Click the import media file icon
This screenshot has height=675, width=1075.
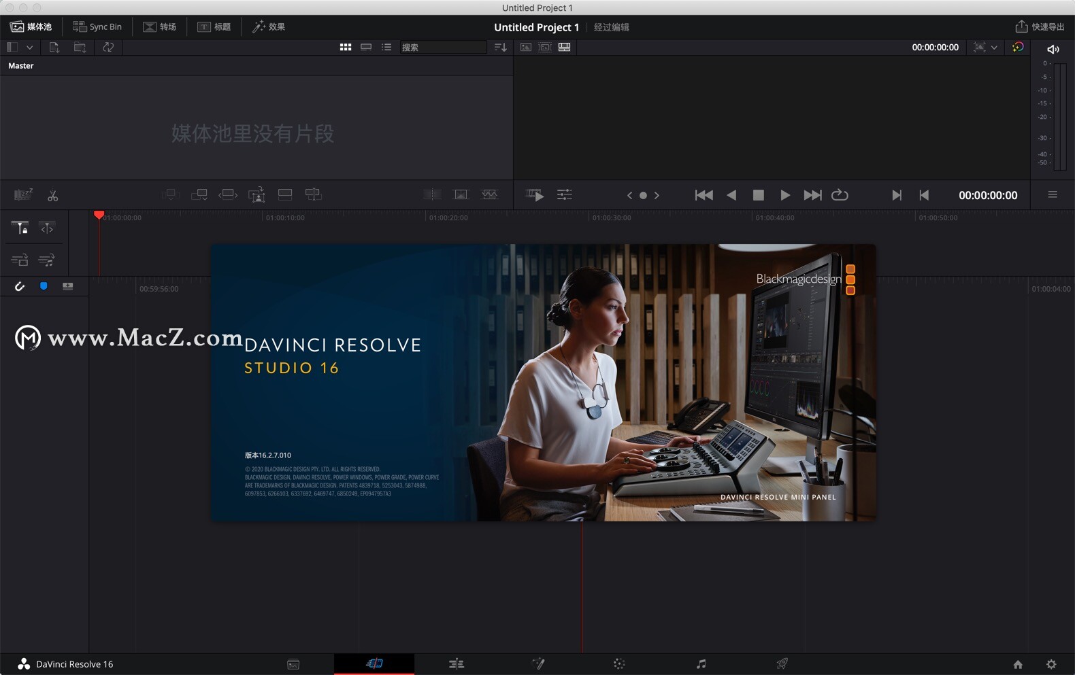[x=54, y=47]
